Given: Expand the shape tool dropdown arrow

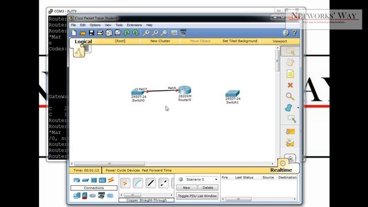Looking at the screenshot, I should 298,108.
